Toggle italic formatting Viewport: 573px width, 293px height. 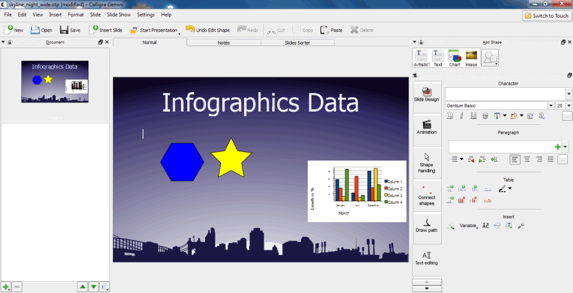pyautogui.click(x=461, y=116)
